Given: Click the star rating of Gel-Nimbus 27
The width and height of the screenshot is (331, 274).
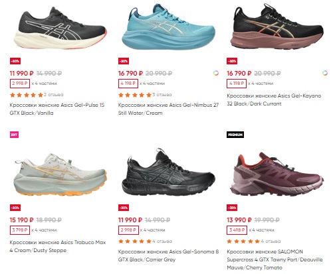Looking at the screenshot, I should 135,95.
